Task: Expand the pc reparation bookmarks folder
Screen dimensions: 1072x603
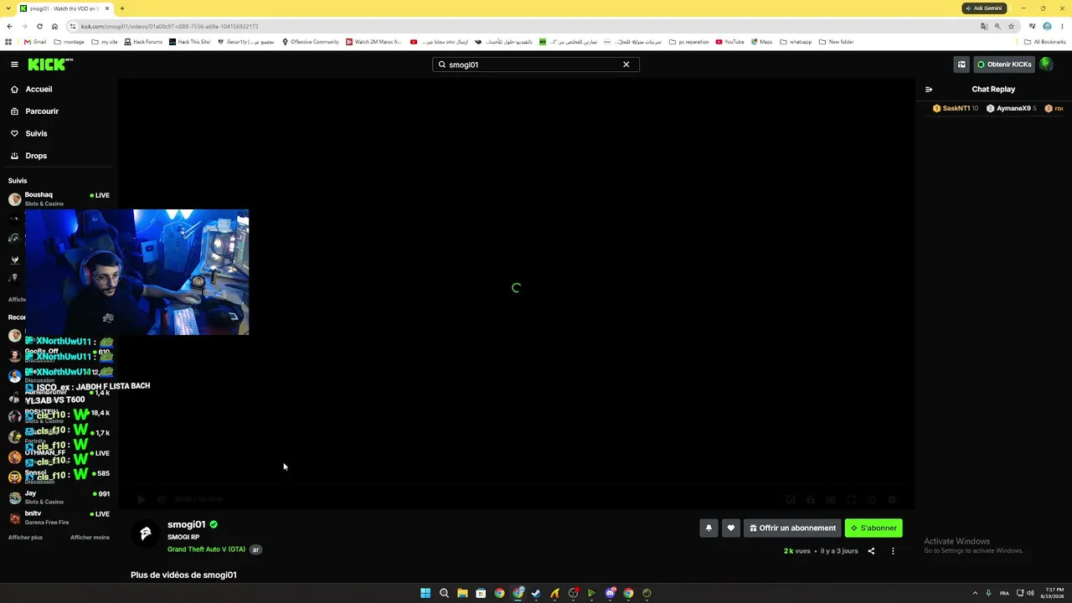Action: 688,42
